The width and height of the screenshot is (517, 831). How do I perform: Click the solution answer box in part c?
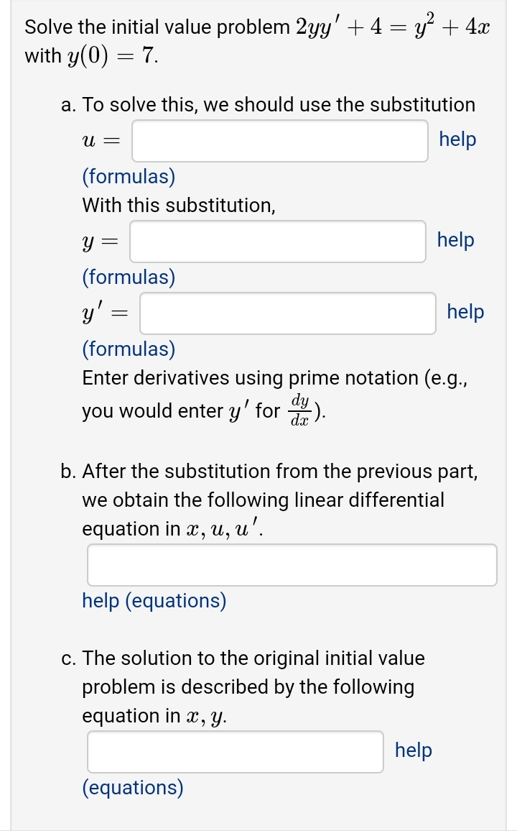[235, 751]
